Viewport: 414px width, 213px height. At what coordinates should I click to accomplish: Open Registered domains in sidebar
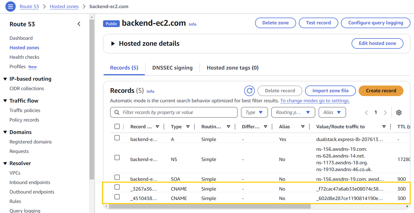[x=31, y=142]
